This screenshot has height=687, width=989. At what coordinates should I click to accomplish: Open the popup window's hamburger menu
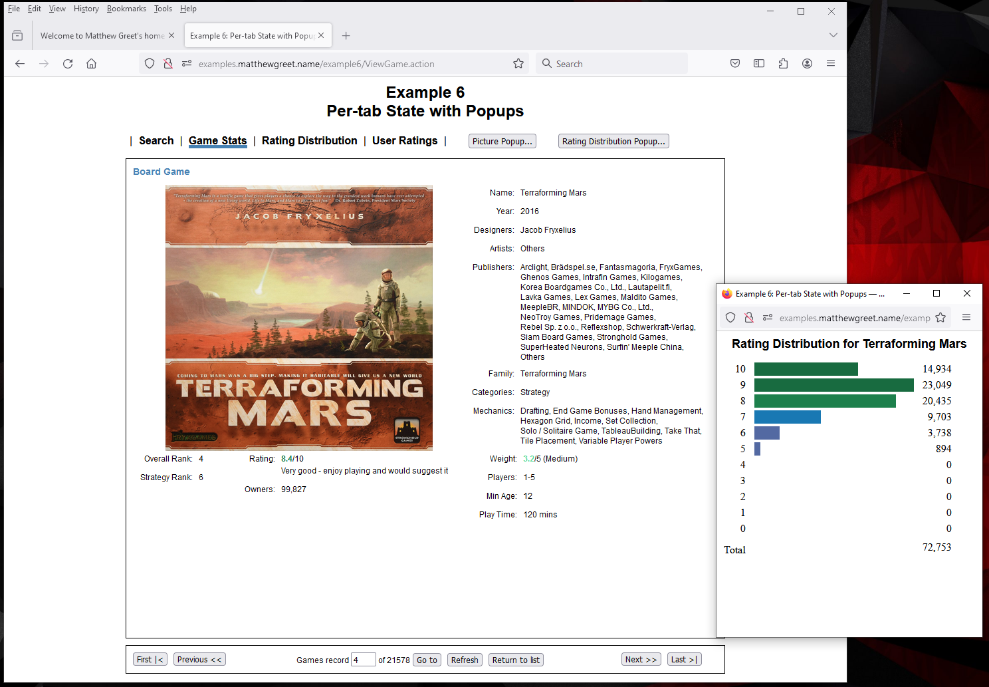point(966,318)
